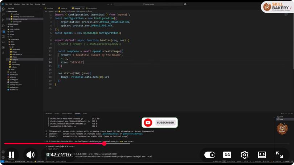Open Source Control in activity bar
This screenshot has width=294, height=165.
click(x=3, y=20)
